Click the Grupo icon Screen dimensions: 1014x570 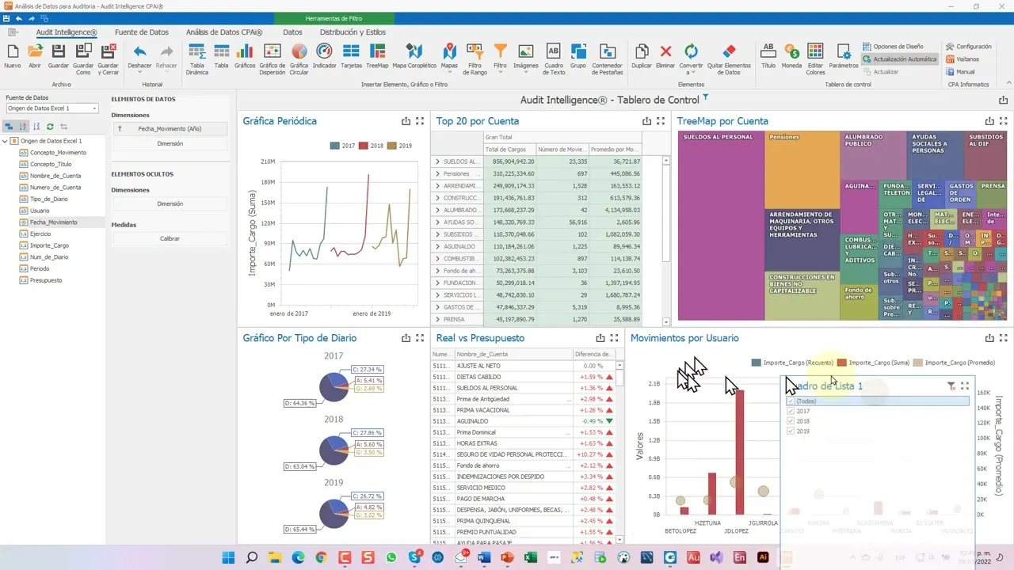point(578,51)
